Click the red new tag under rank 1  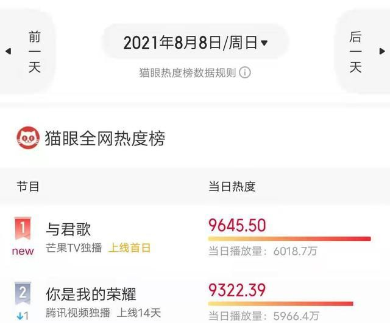[23, 251]
